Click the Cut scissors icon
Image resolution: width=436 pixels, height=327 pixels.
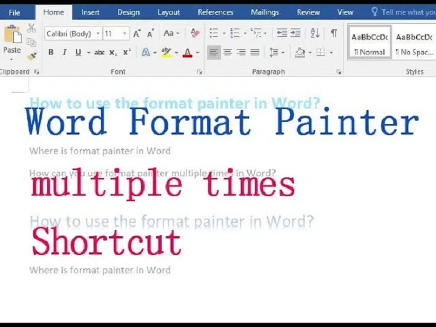(x=31, y=28)
